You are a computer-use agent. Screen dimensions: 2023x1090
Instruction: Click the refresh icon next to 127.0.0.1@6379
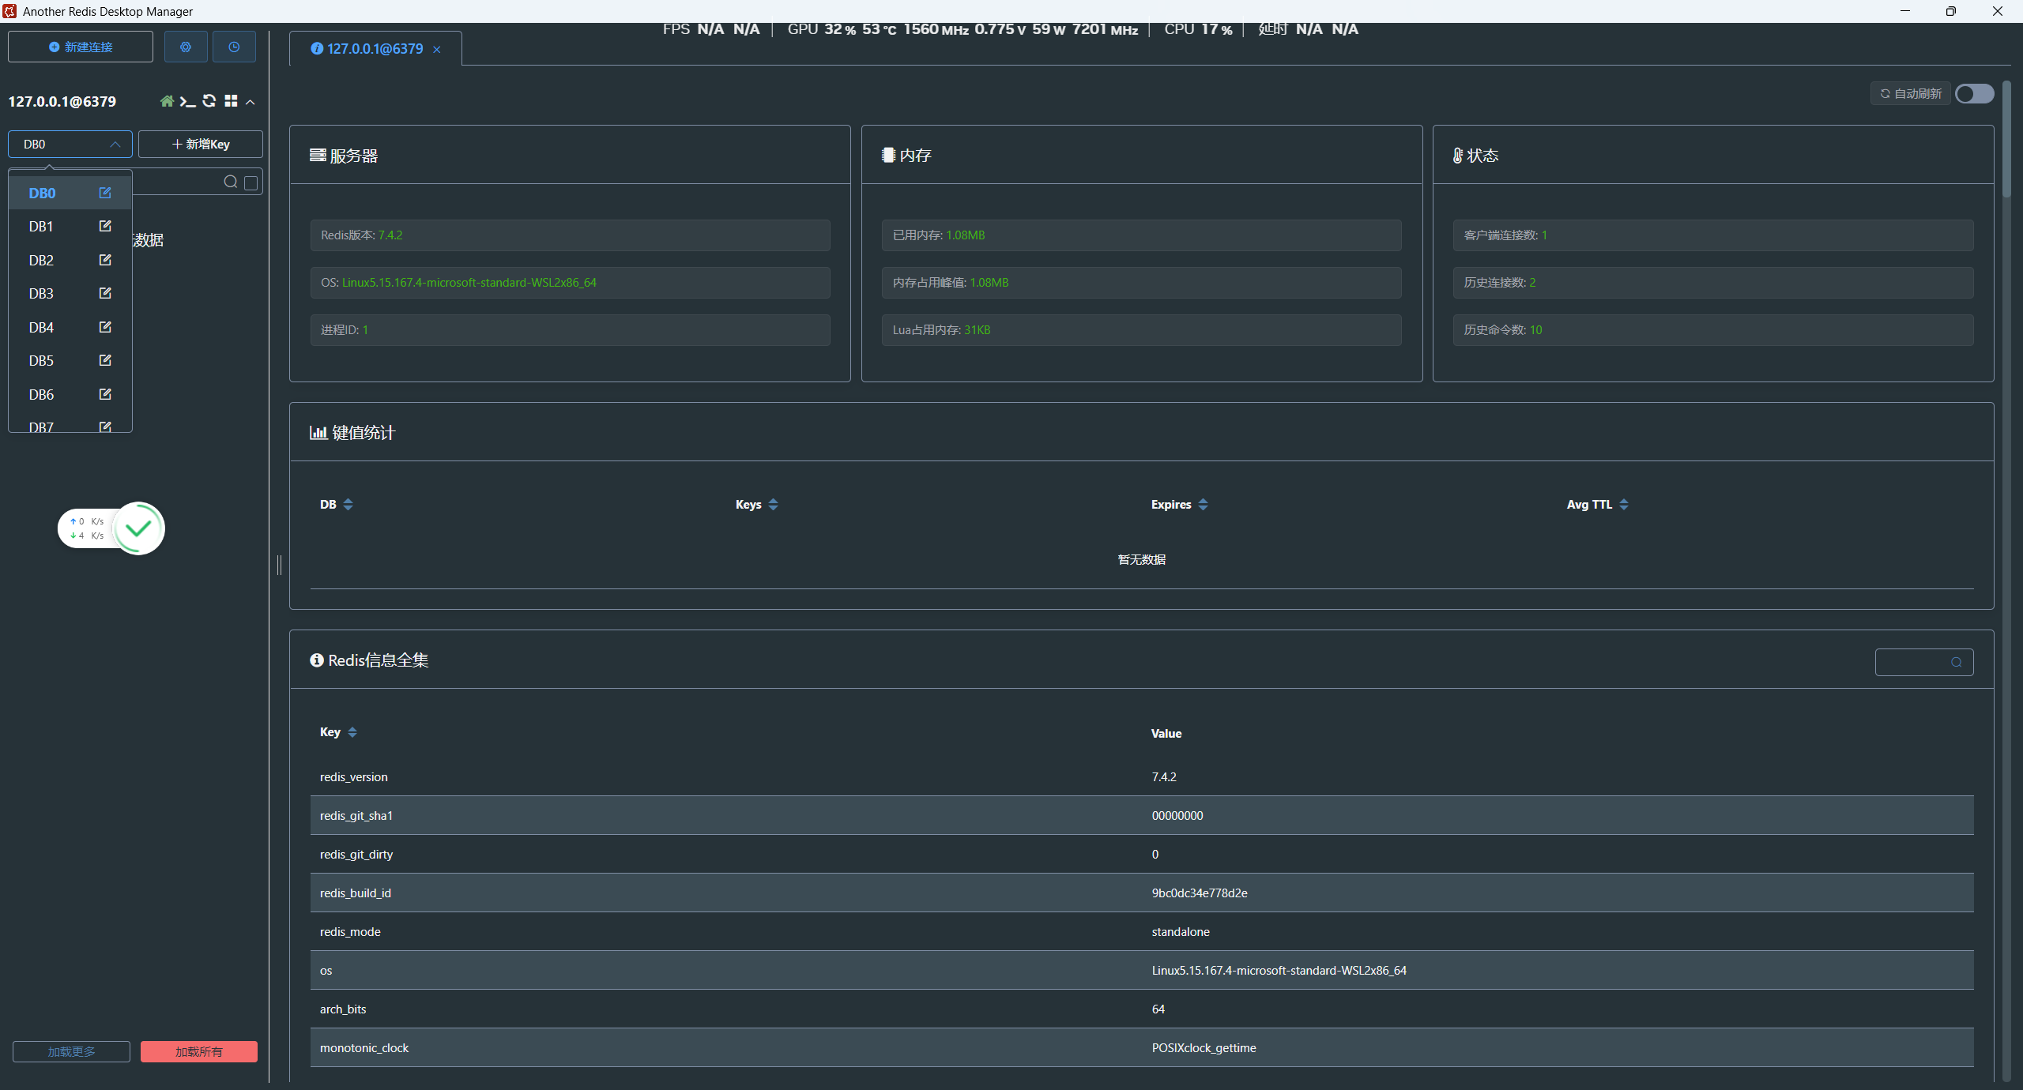(x=209, y=101)
